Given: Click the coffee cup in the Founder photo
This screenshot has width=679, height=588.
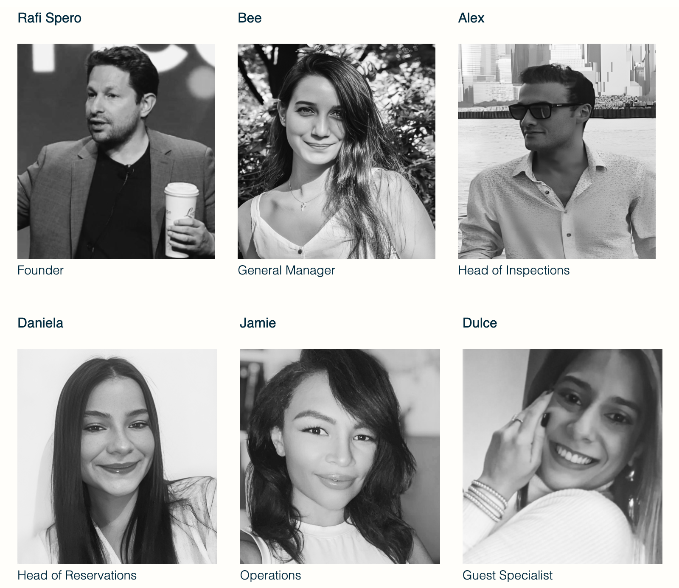Looking at the screenshot, I should (180, 220).
